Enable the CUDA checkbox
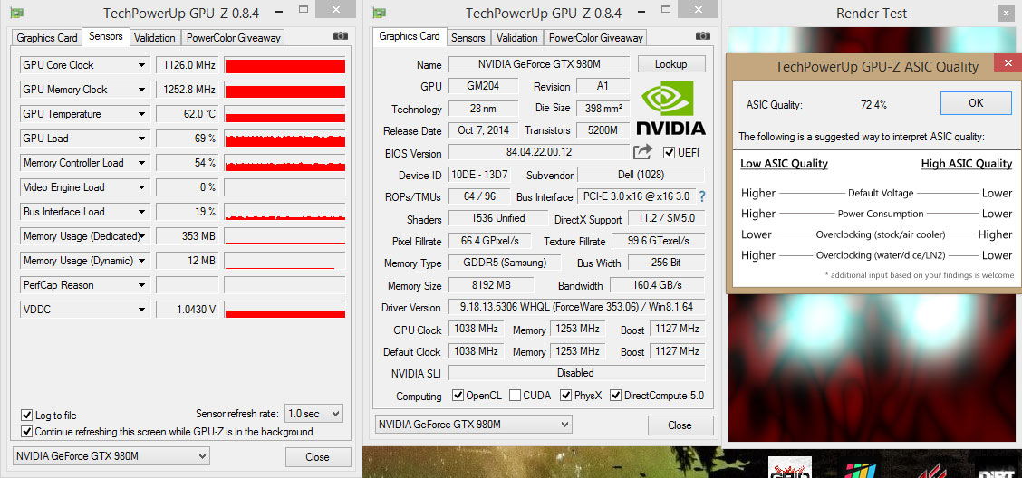 pyautogui.click(x=515, y=396)
